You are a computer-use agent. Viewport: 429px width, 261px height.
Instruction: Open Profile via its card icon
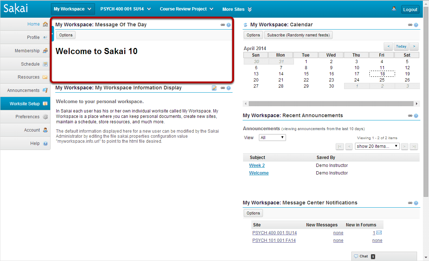point(45,37)
